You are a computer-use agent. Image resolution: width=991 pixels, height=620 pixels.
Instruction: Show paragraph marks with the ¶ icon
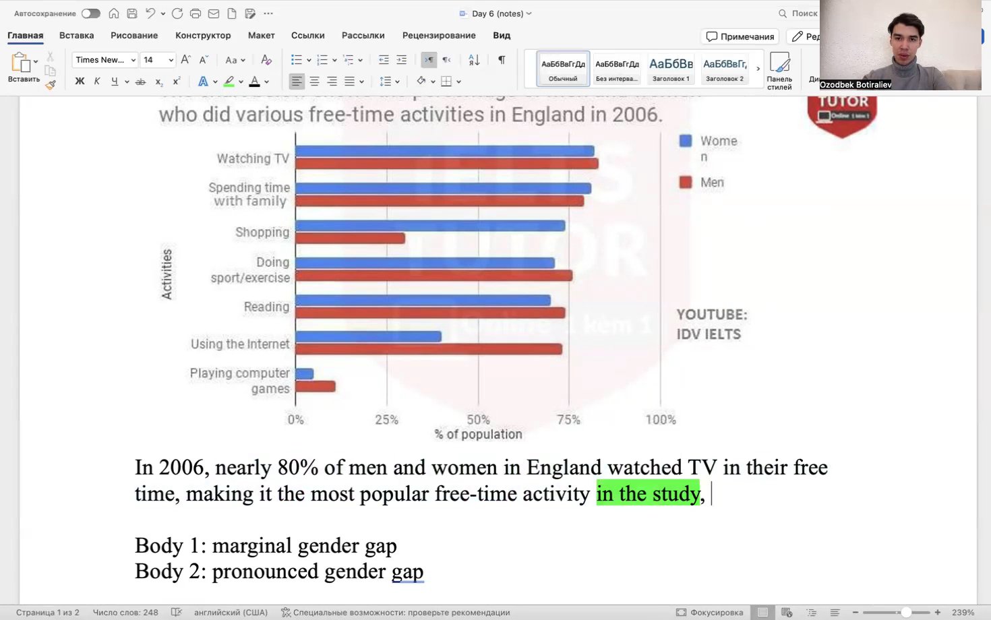click(x=501, y=60)
